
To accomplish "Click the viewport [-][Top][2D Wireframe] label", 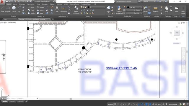I will pyautogui.click(x=8, y=22).
